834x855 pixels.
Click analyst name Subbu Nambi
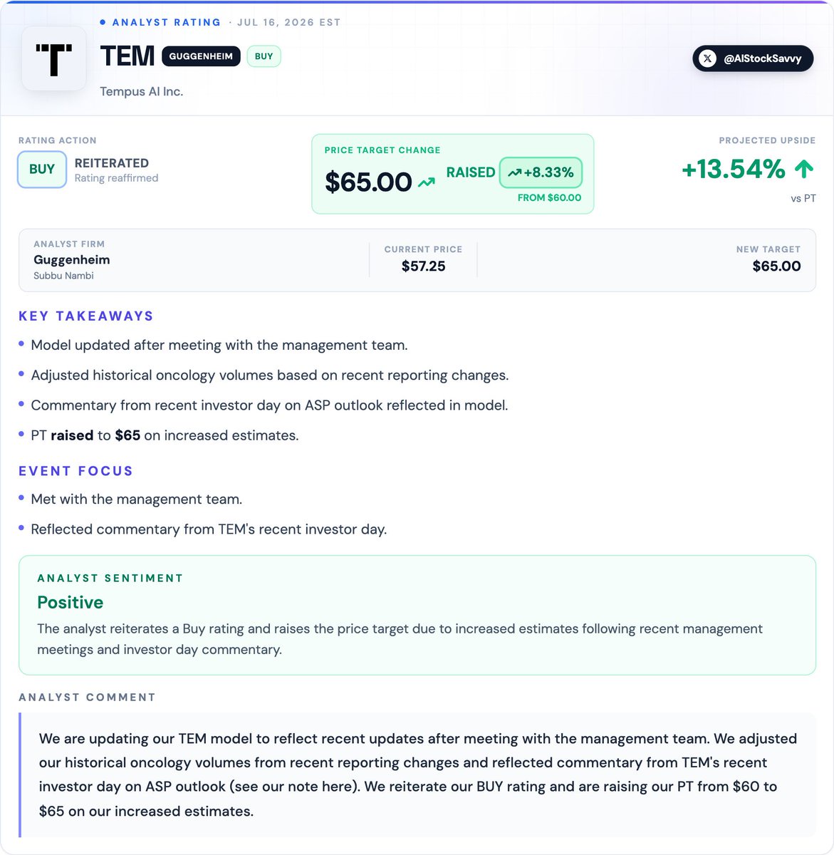pyautogui.click(x=63, y=276)
